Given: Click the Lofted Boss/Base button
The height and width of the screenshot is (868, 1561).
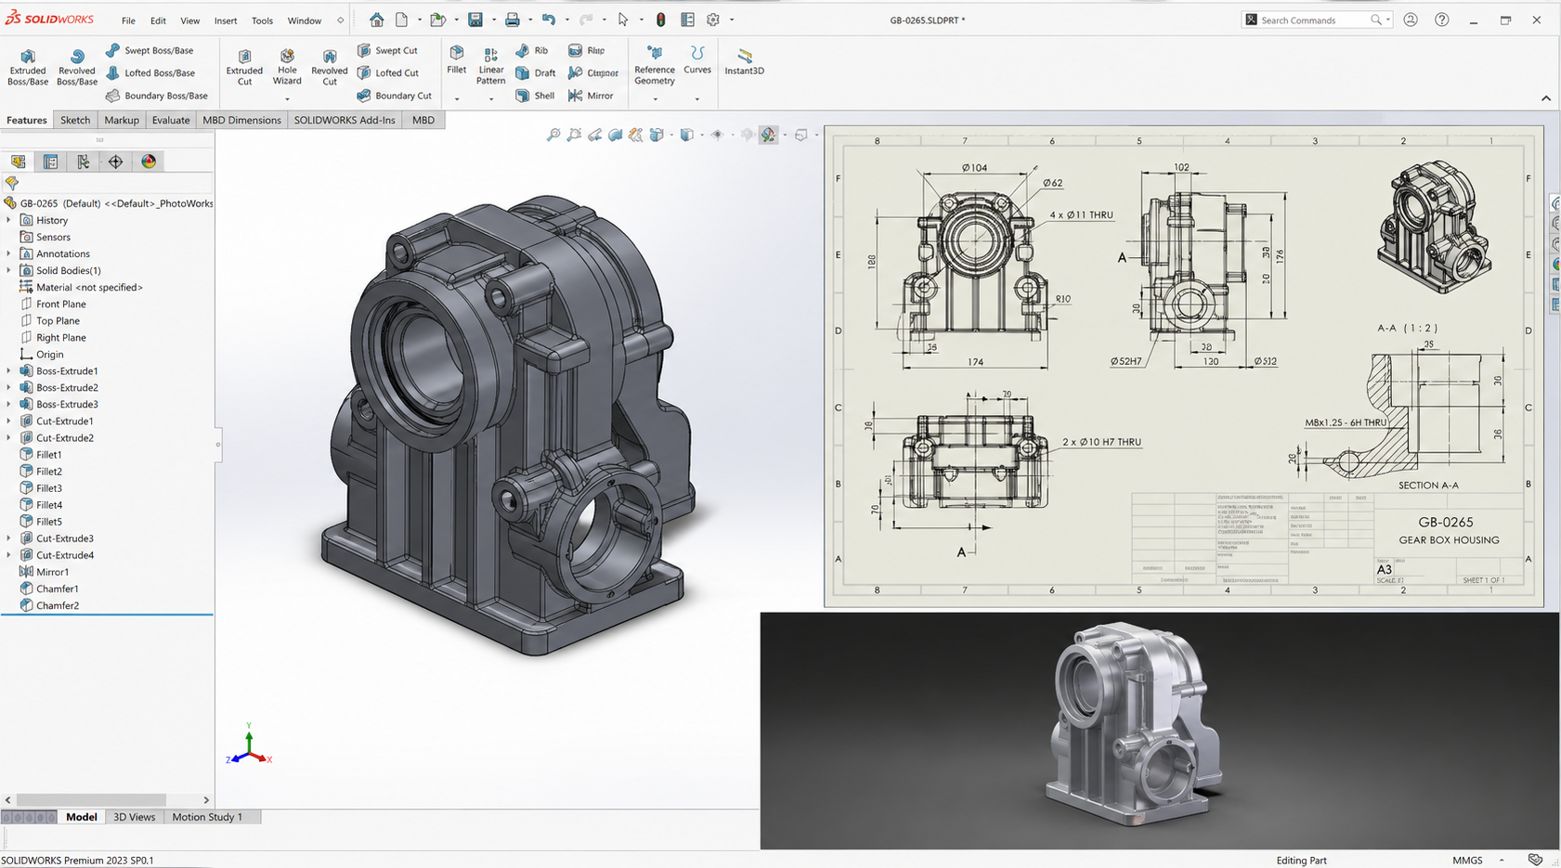Looking at the screenshot, I should [150, 72].
